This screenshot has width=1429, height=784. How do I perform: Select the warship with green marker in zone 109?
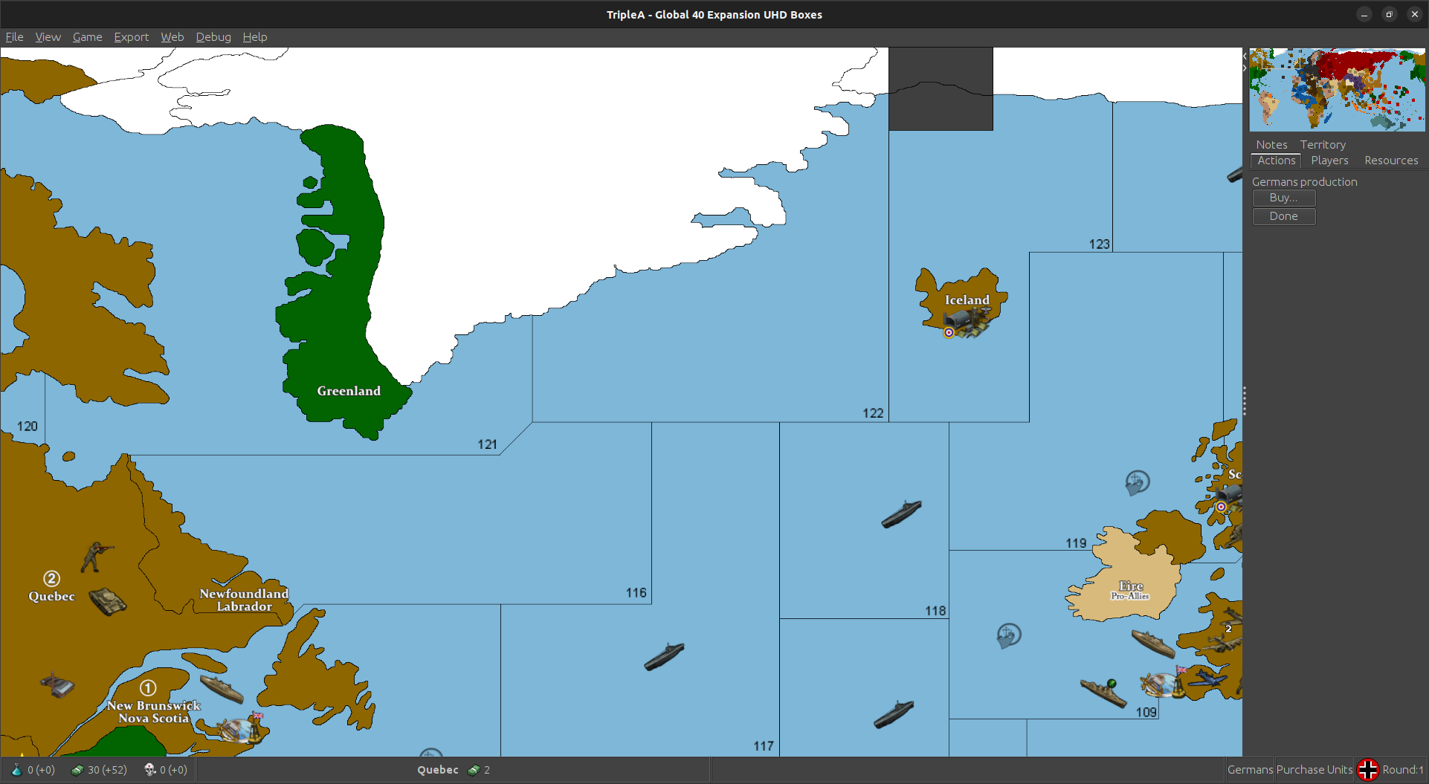point(1103,693)
